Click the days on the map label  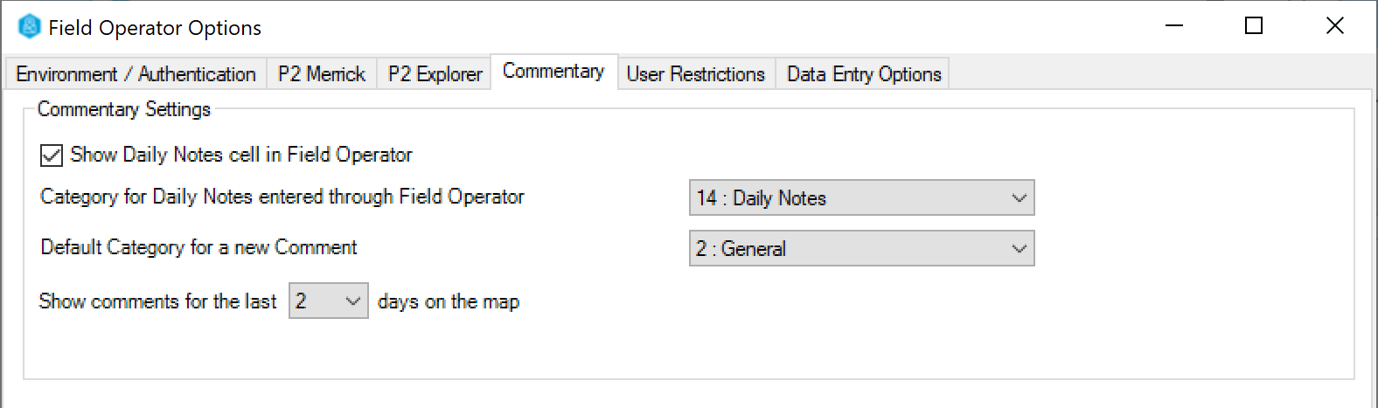click(449, 302)
